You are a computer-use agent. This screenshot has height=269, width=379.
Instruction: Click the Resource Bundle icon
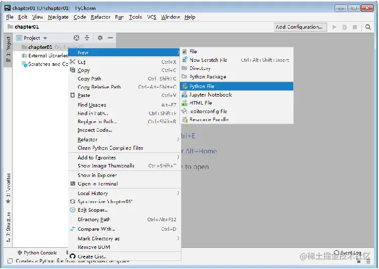pyautogui.click(x=184, y=120)
